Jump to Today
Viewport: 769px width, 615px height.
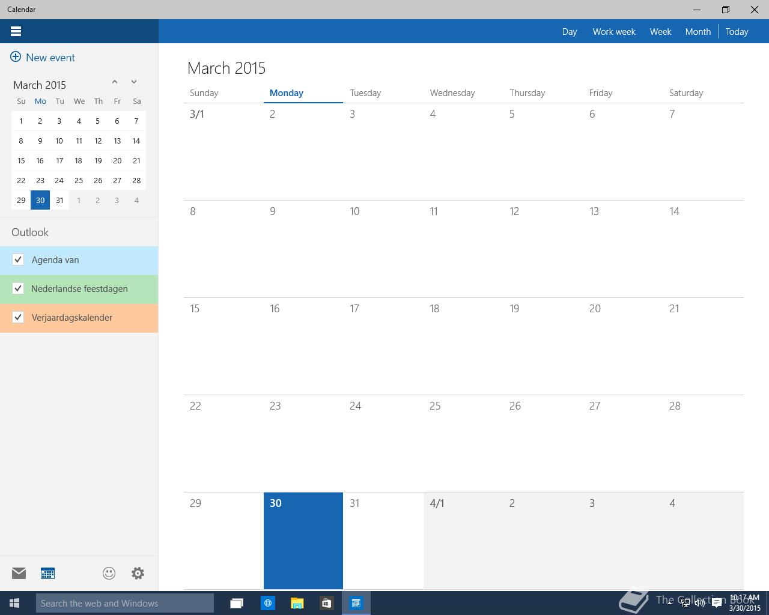(x=737, y=31)
